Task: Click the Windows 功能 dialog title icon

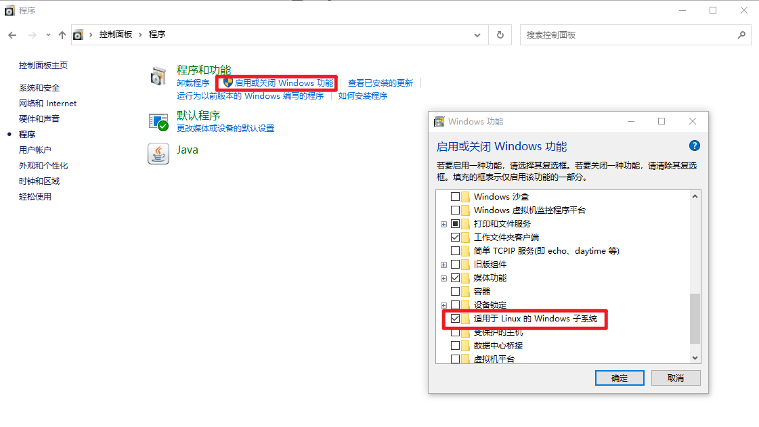Action: [439, 121]
